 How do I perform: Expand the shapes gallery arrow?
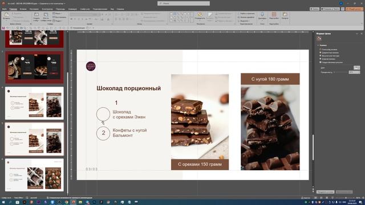point(192,17)
